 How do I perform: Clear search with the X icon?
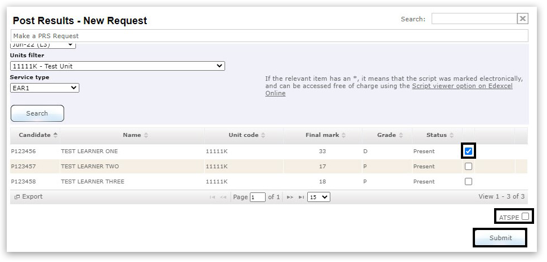pyautogui.click(x=522, y=19)
